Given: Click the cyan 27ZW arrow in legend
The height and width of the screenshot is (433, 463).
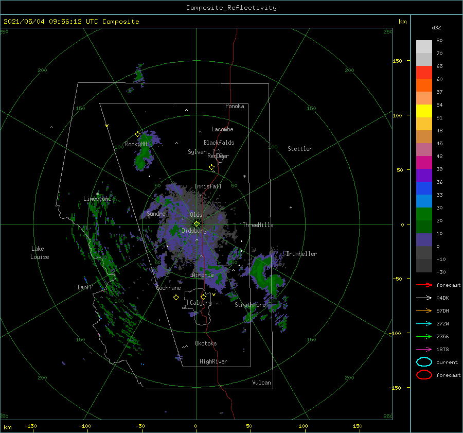Looking at the screenshot, I should (424, 324).
